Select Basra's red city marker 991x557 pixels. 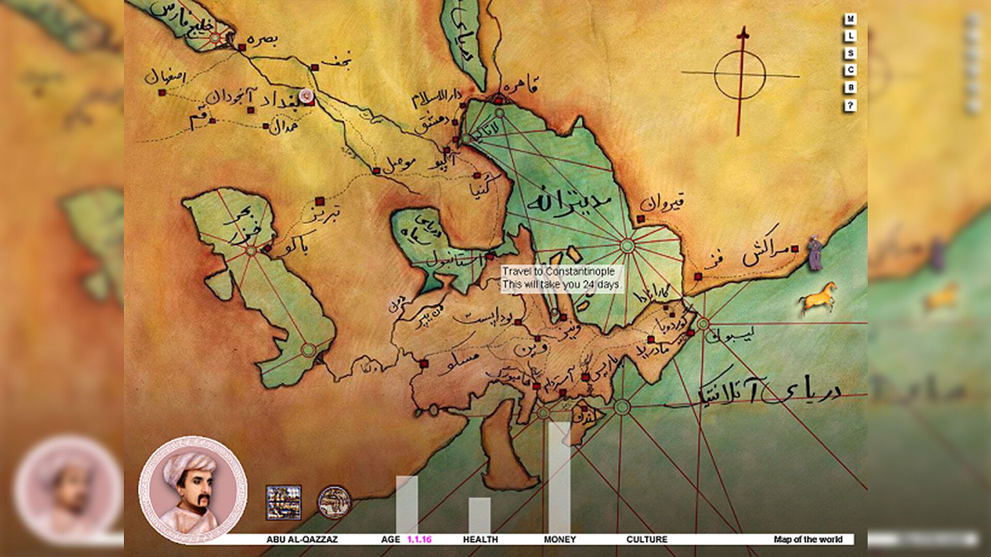242,47
